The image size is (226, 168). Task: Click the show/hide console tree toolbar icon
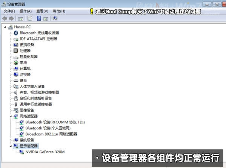21,19
